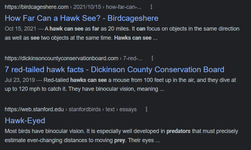
Task: Click the 'stanfordbirds' breadcrumb segment
Action: point(85,109)
